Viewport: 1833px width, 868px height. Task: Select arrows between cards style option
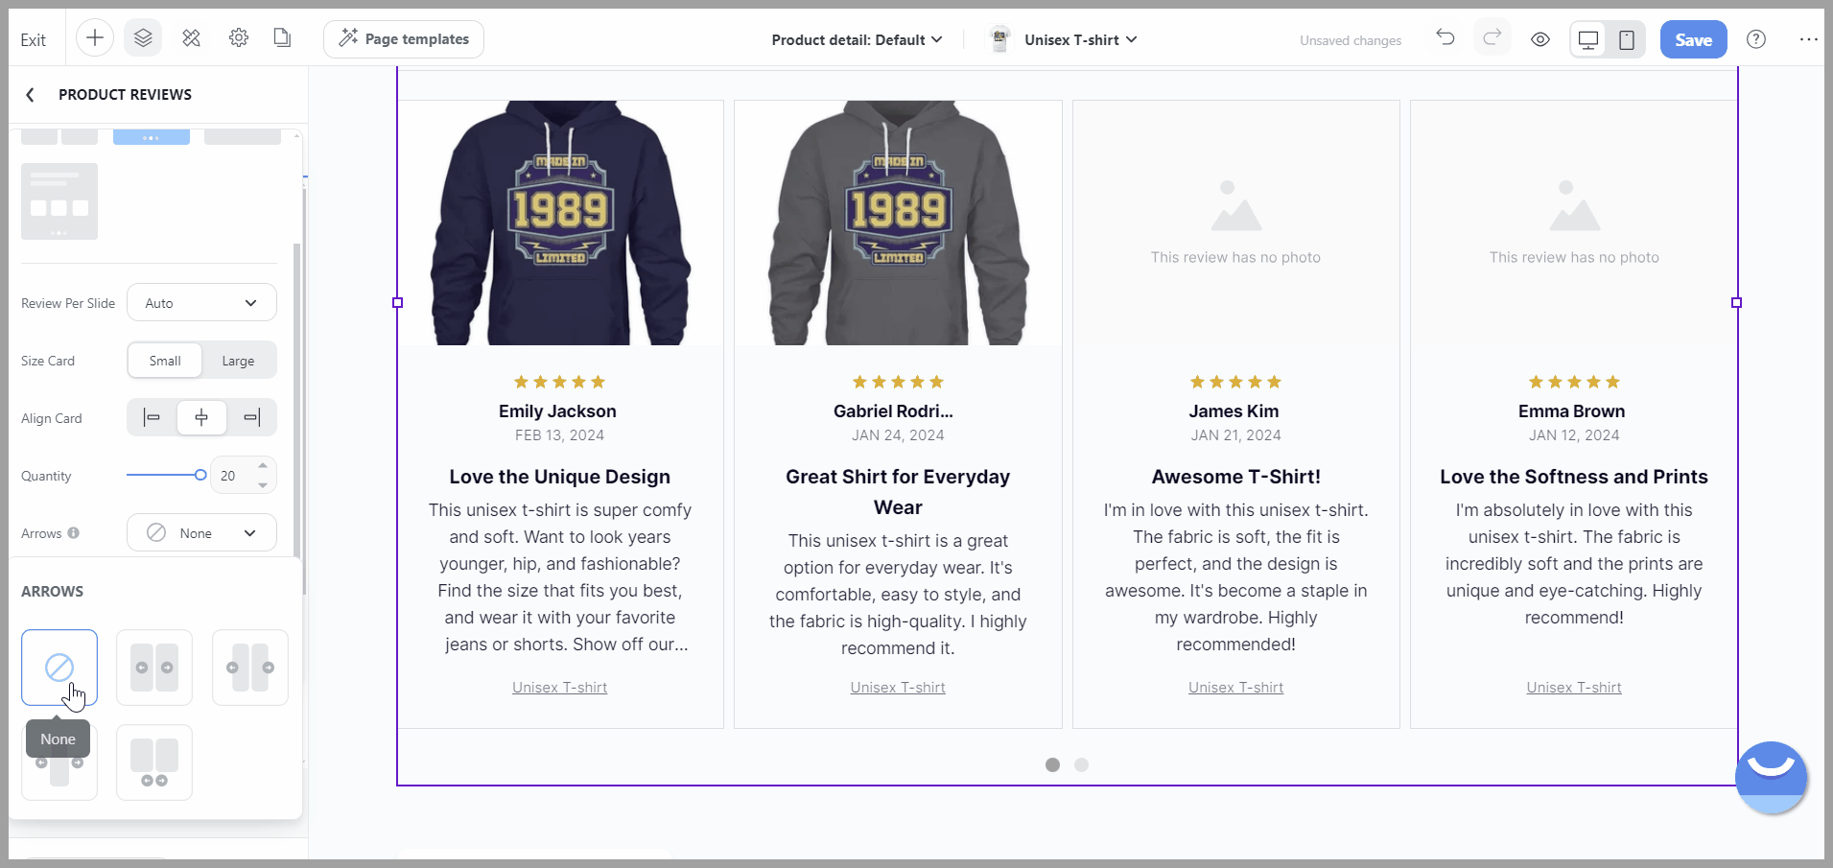pos(154,668)
